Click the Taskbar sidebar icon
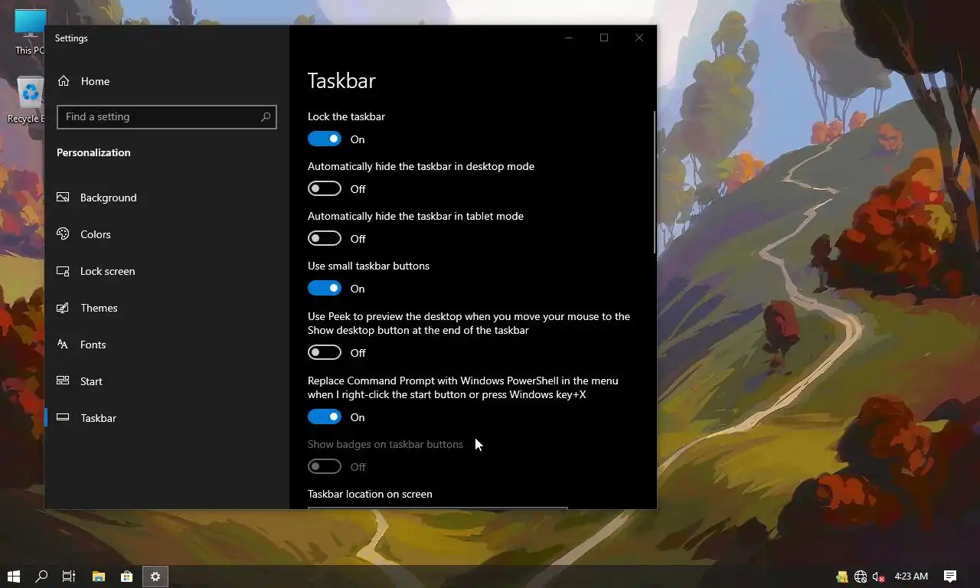The height and width of the screenshot is (588, 980). pyautogui.click(x=63, y=418)
